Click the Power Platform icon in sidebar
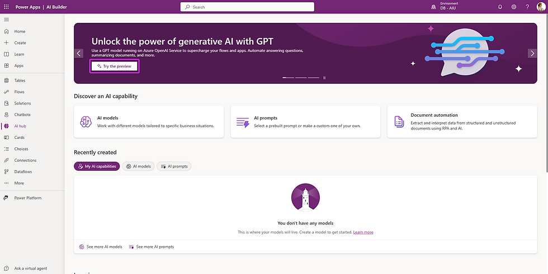This screenshot has height=274, width=548. [6, 198]
